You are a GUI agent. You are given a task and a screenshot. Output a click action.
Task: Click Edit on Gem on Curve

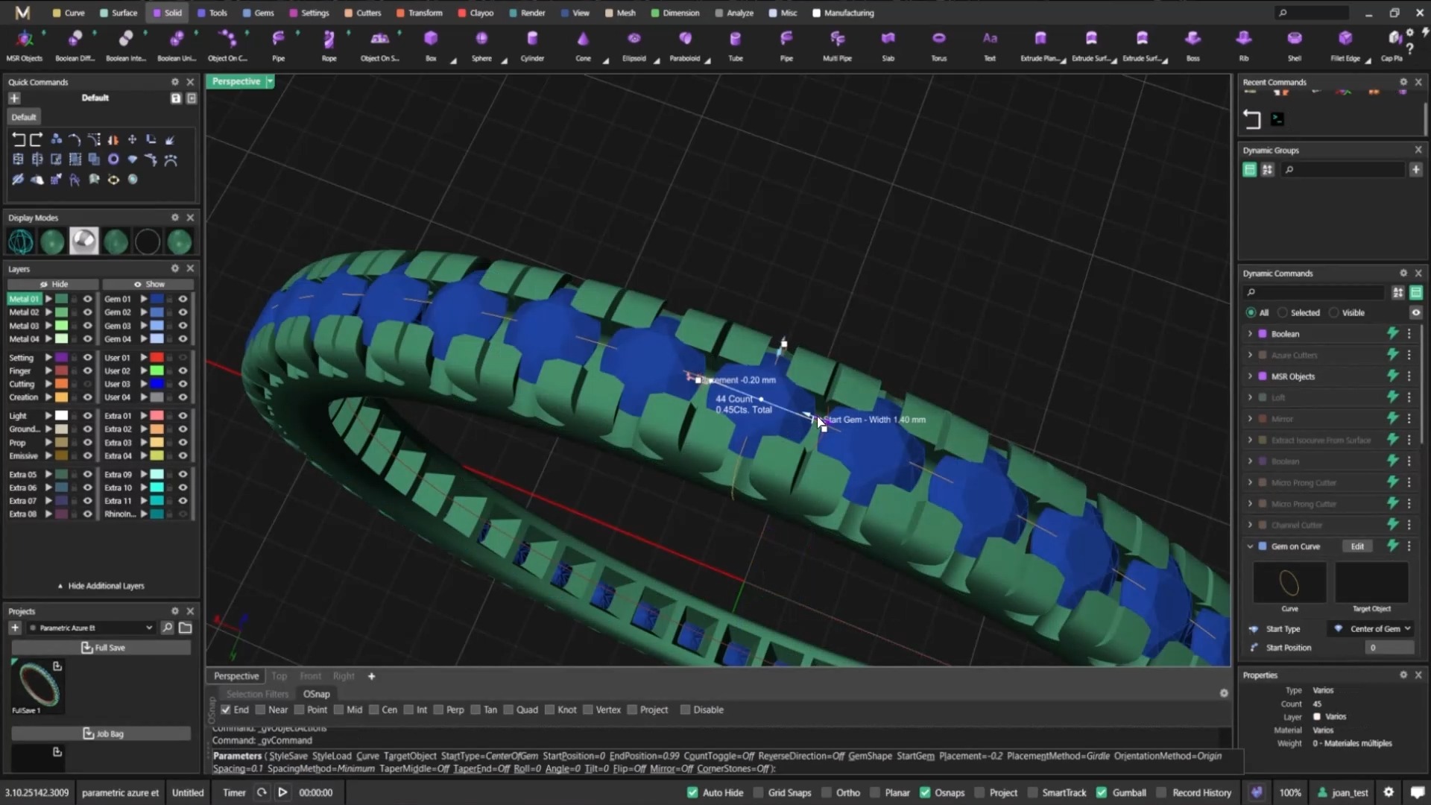click(x=1357, y=546)
